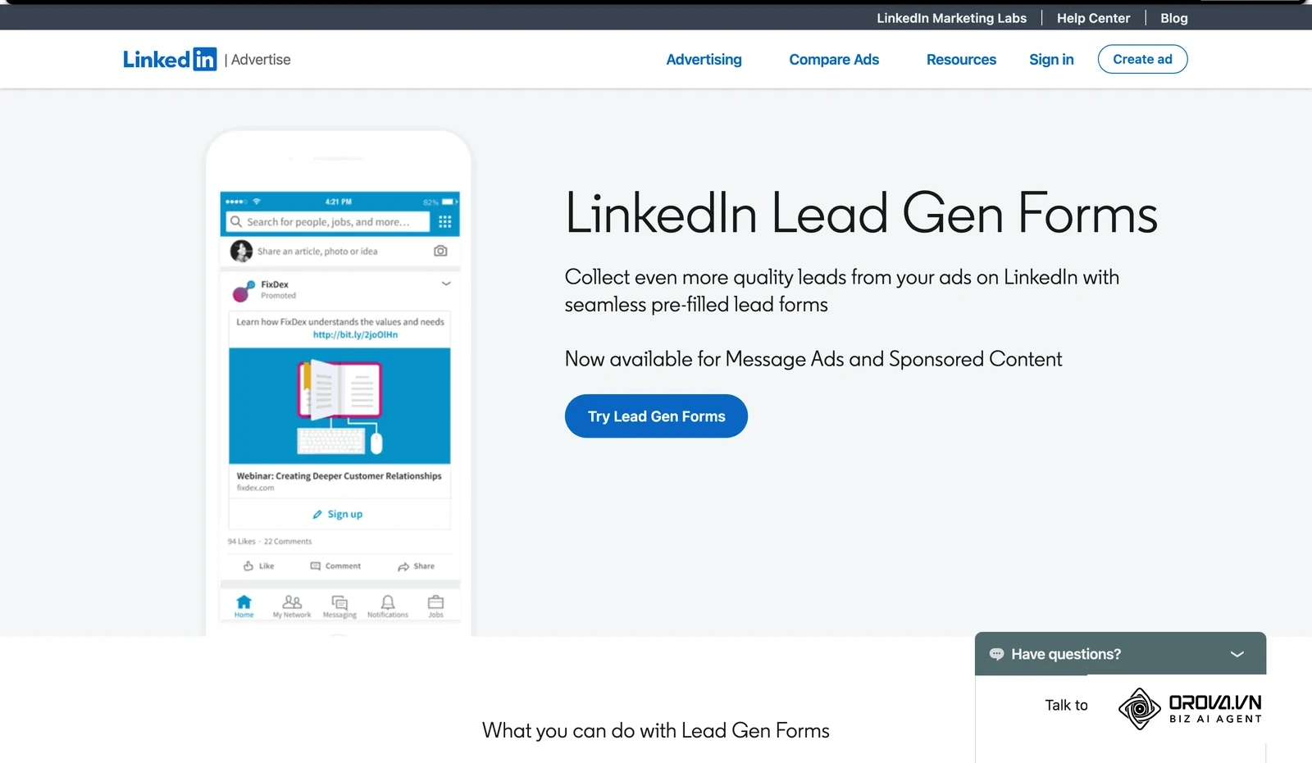
Task: Click the Create ad button
Action: 1142,59
